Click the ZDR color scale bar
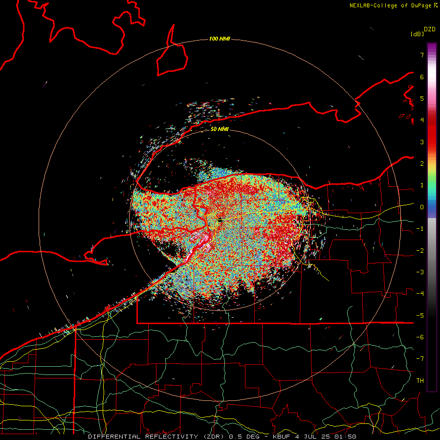 pyautogui.click(x=432, y=217)
